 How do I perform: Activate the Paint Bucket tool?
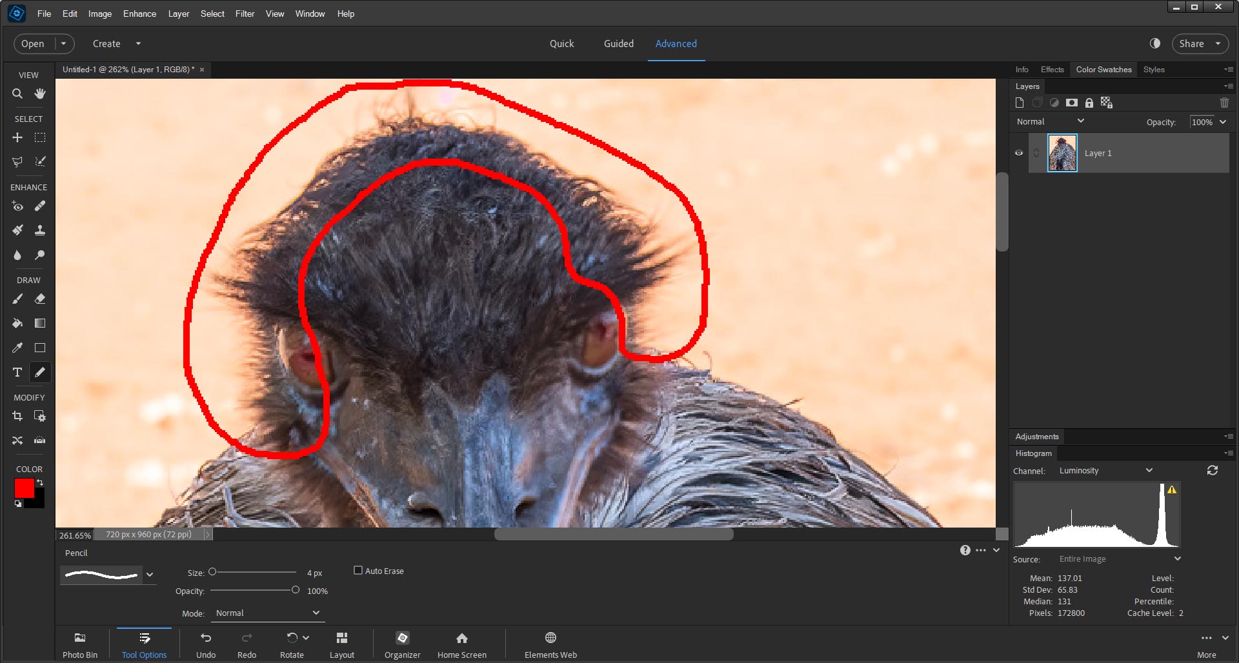tap(17, 324)
